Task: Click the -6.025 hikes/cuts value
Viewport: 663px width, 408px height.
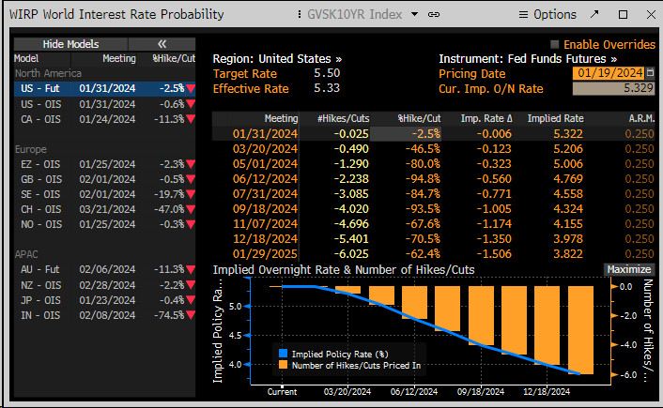Action: [351, 254]
